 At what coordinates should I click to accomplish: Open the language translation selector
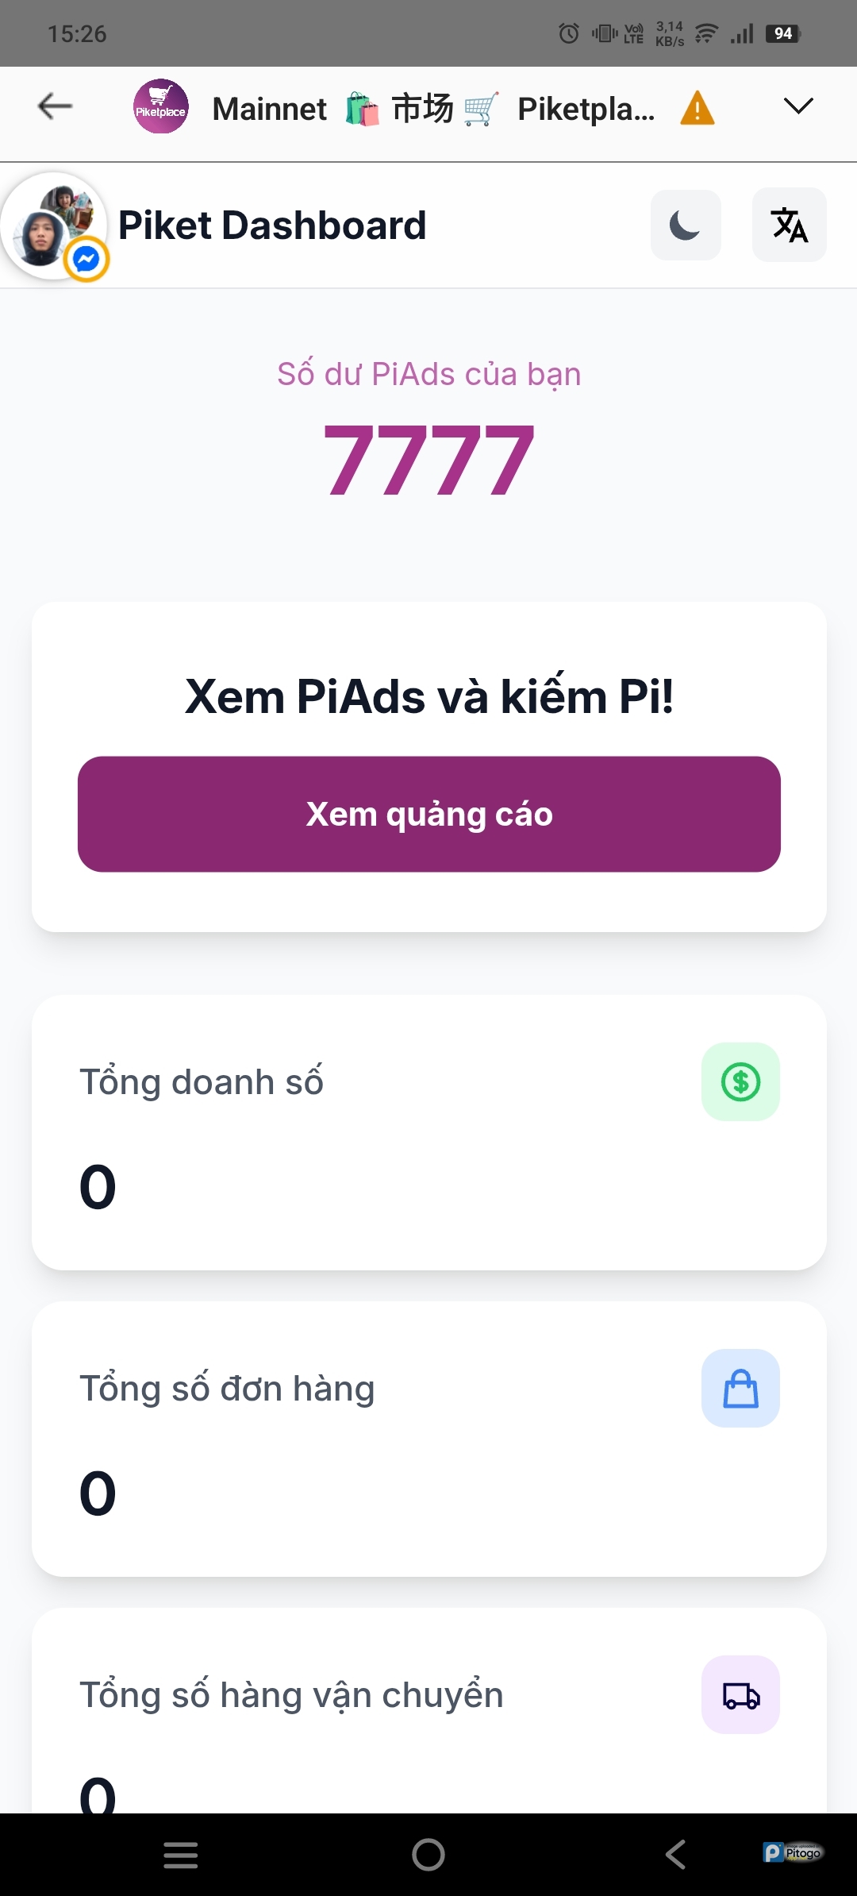(789, 225)
